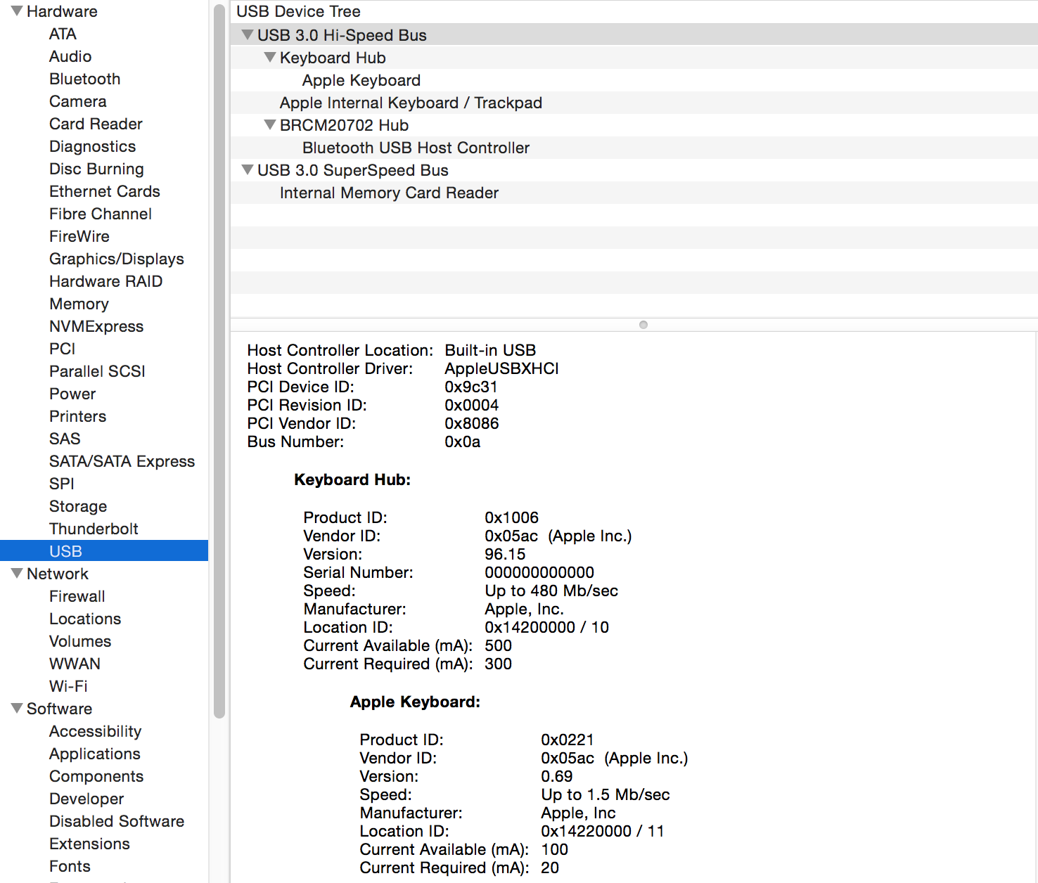Collapse the Network section triangle
Viewport: 1038px width, 883px height.
pyautogui.click(x=17, y=574)
